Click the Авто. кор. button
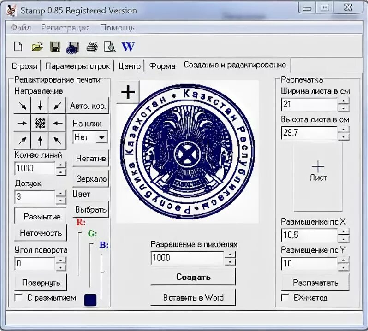The image size is (368, 331). click(x=88, y=106)
